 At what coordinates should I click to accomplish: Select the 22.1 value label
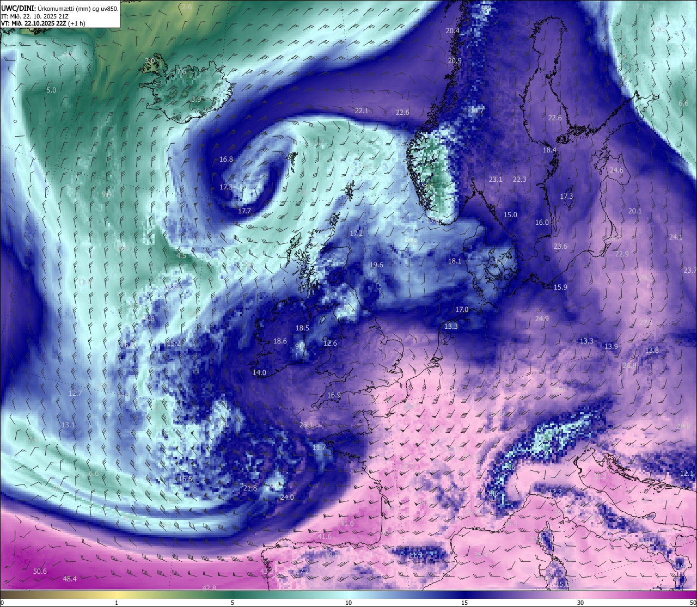362,111
